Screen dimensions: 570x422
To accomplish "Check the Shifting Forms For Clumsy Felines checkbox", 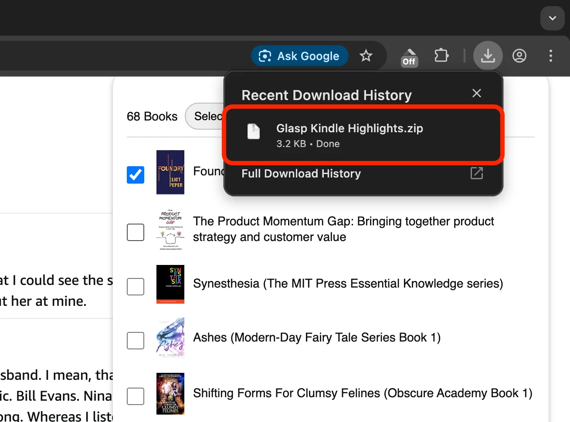I will (x=136, y=396).
